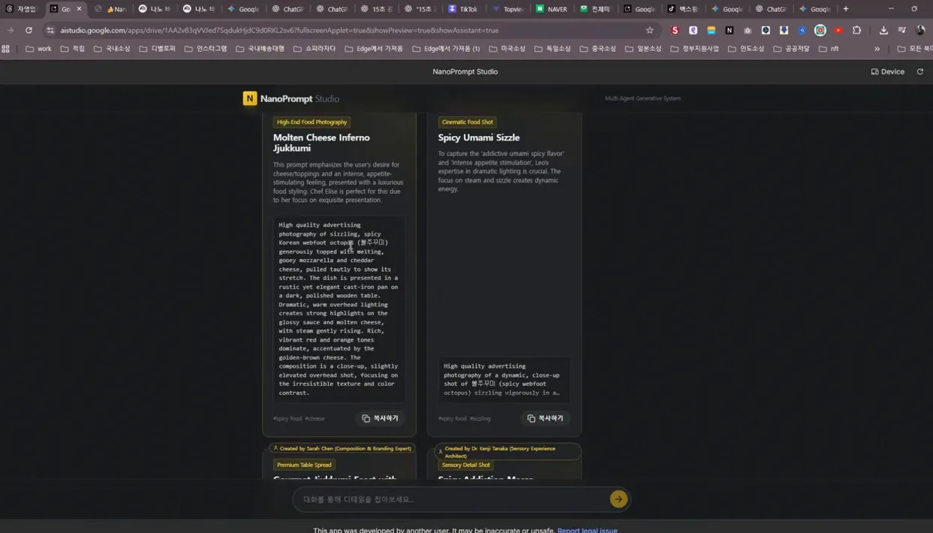Open the profile avatar menu
Image resolution: width=933 pixels, height=533 pixels.
click(920, 31)
